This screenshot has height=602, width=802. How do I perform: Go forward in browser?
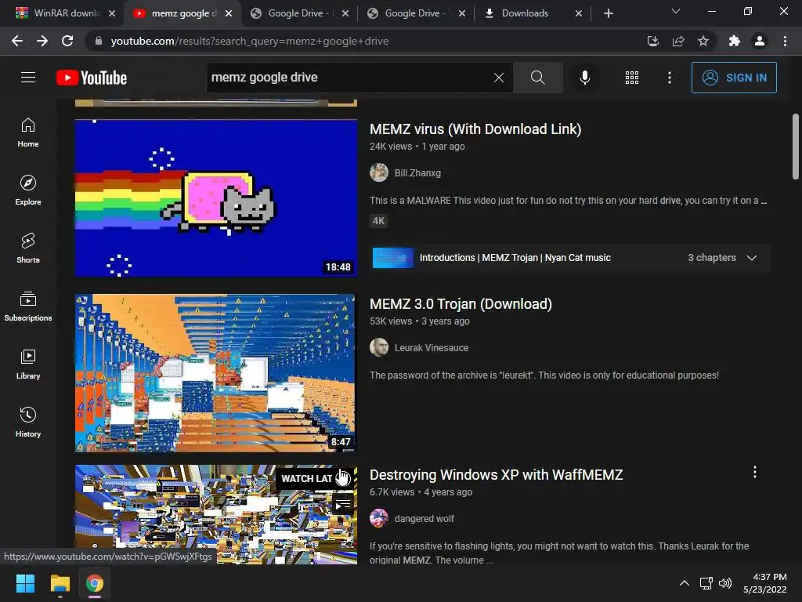42,41
